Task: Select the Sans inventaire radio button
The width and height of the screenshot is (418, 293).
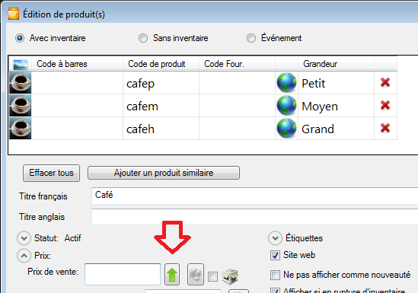Action: [143, 38]
